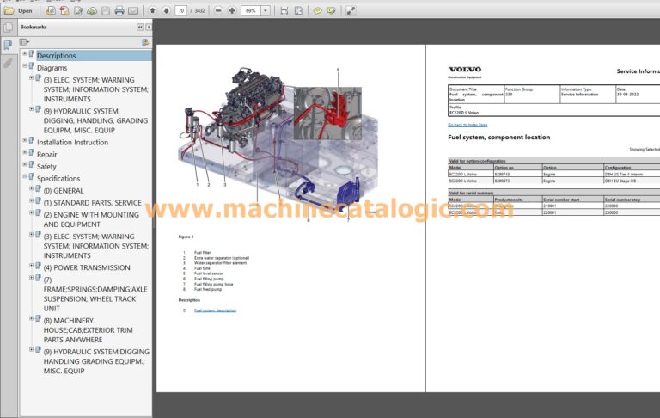Click the 'Go back to Index Page' link
660x418 pixels.
(x=467, y=125)
